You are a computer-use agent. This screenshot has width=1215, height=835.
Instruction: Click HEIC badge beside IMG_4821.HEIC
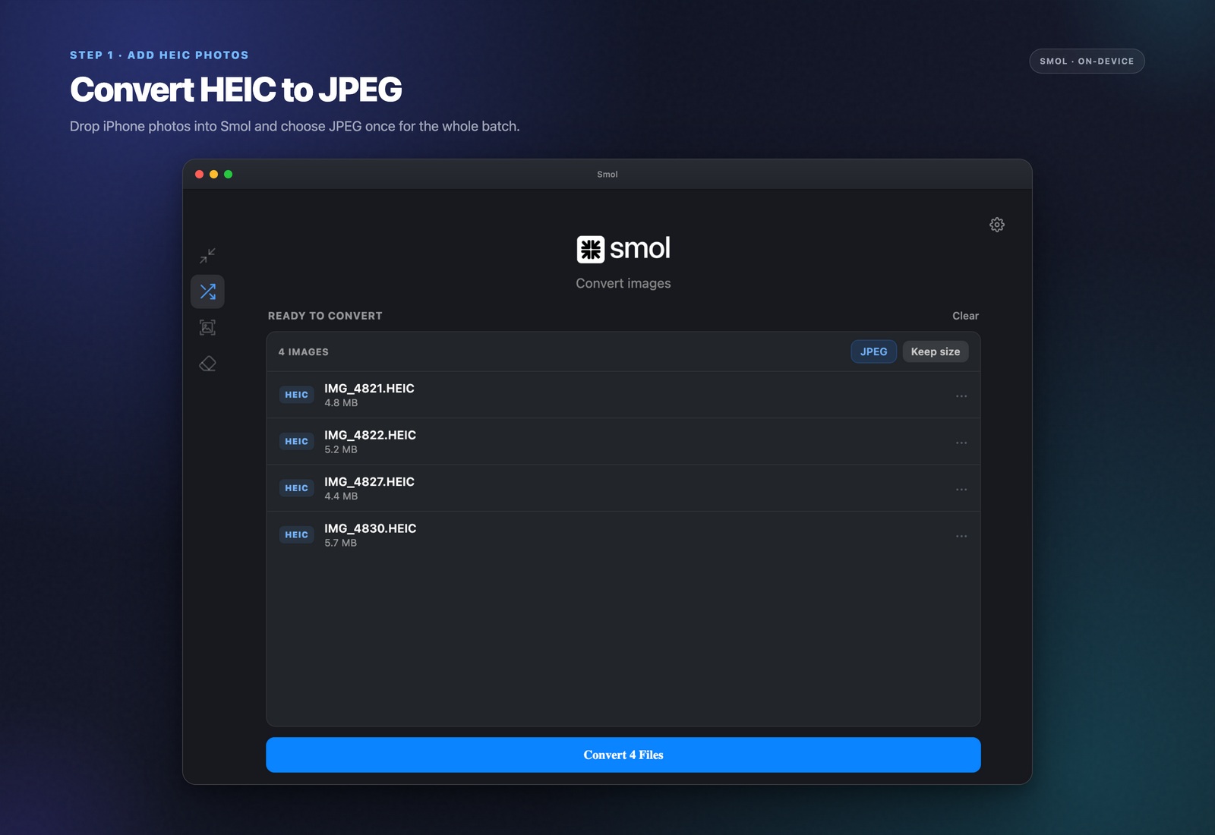click(x=296, y=395)
